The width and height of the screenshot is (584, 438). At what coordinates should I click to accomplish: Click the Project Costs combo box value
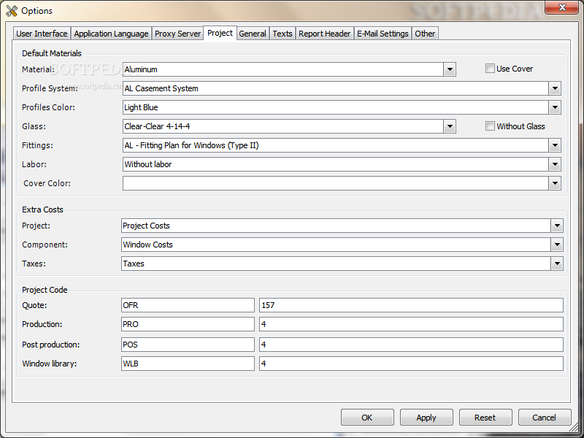[147, 226]
